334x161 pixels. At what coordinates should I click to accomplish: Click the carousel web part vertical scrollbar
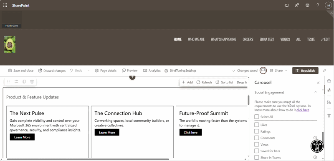pyautogui.click(x=248, y=100)
